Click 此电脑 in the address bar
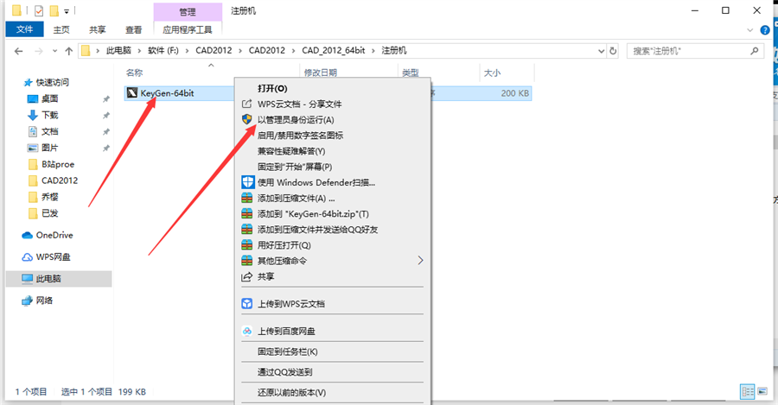The width and height of the screenshot is (778, 405). click(118, 51)
